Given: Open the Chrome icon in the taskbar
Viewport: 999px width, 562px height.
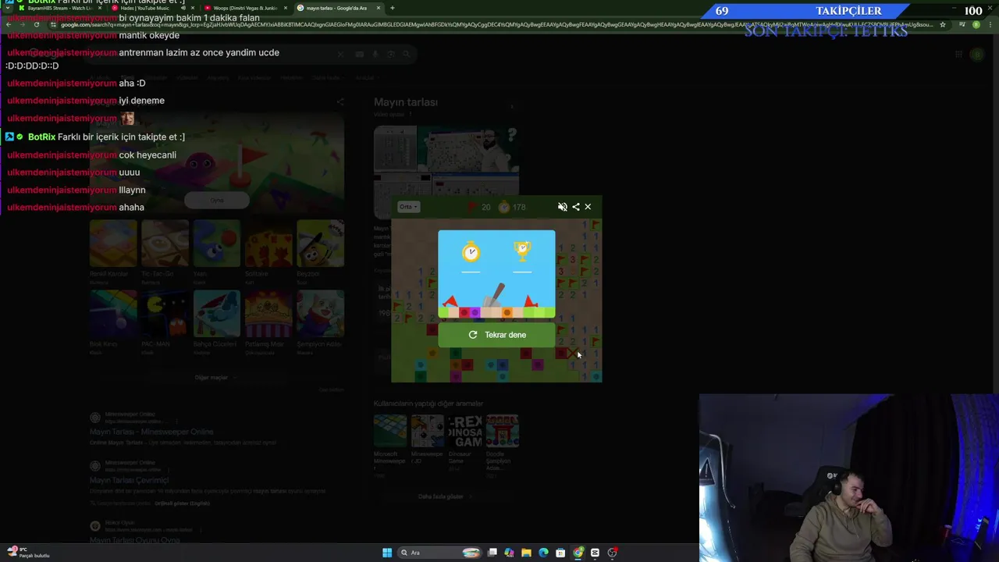Looking at the screenshot, I should click(578, 553).
